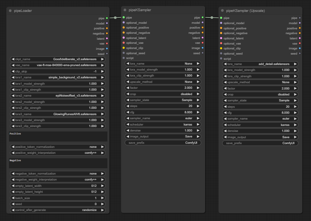Open the ckpt_name checkpoint selector
The width and height of the screenshot is (311, 221).
[58, 59]
